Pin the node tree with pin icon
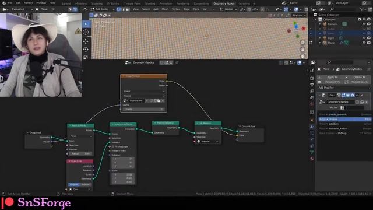 (177, 62)
